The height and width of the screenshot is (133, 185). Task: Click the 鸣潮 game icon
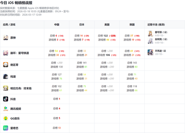(6, 76)
